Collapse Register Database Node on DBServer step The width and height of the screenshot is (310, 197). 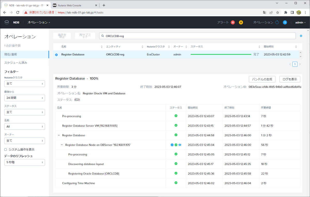(62, 145)
